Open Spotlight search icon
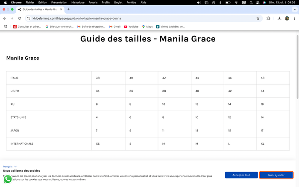This screenshot has width=299, height=187. pos(251,3)
